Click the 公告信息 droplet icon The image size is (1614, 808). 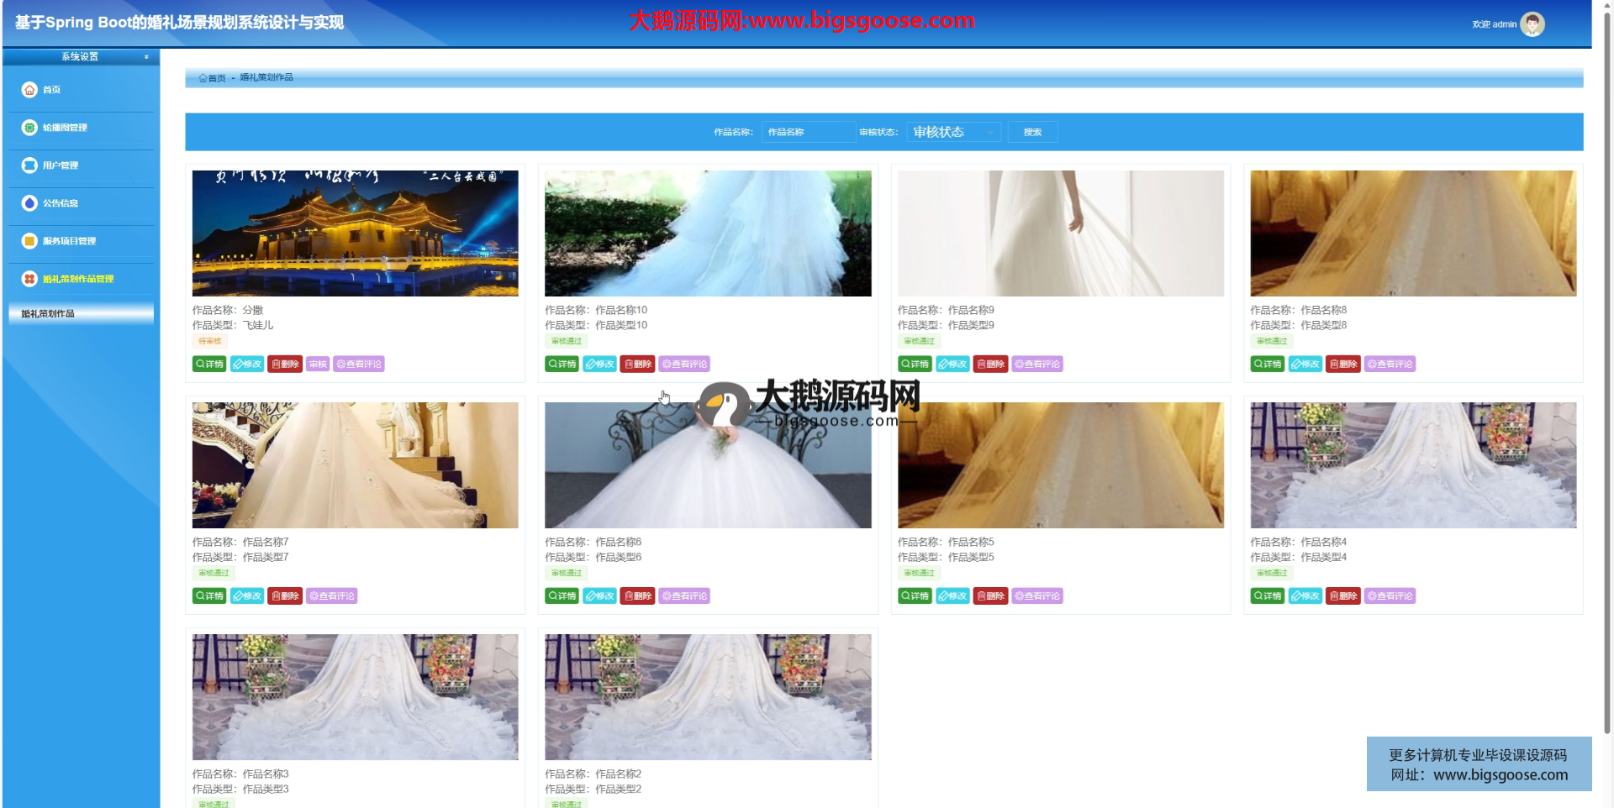29,203
